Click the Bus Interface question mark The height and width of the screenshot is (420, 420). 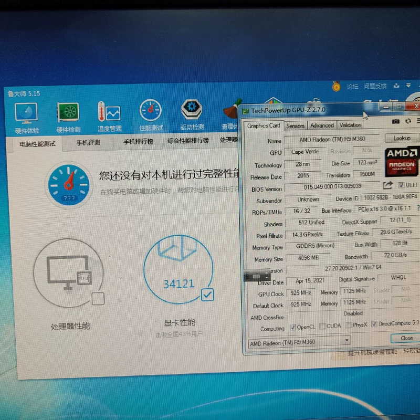(418, 208)
